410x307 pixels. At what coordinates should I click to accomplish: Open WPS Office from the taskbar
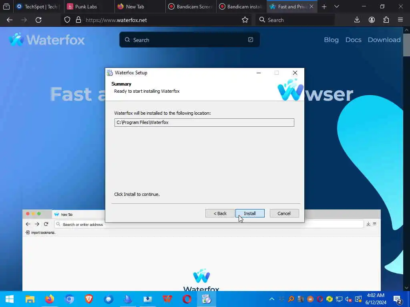167,299
